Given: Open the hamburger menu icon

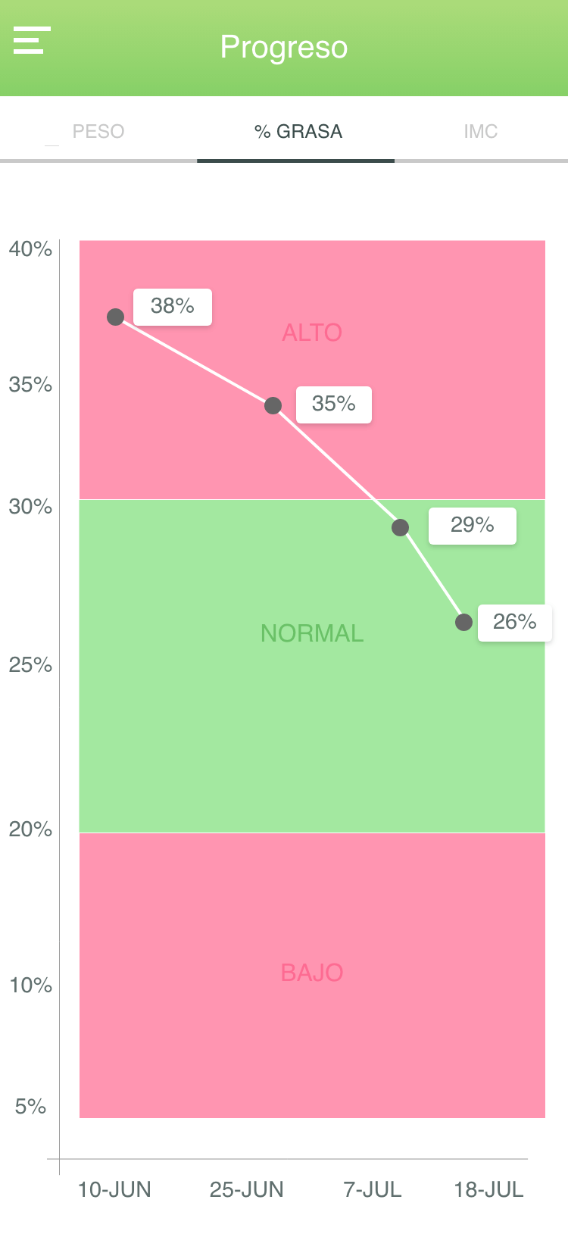Looking at the screenshot, I should pos(32,40).
